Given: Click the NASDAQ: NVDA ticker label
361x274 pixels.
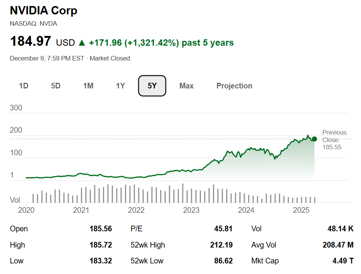Looking at the screenshot, I should click(x=34, y=23).
